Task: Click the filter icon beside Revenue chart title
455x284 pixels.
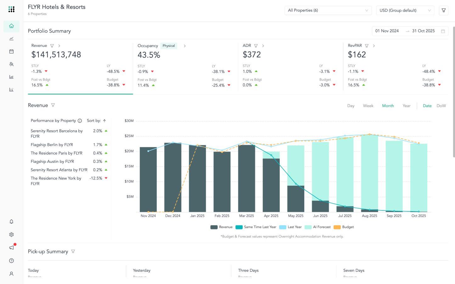Action: [x=53, y=105]
